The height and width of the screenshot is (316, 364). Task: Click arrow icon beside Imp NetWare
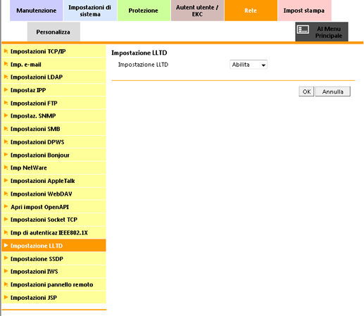coord(6,168)
